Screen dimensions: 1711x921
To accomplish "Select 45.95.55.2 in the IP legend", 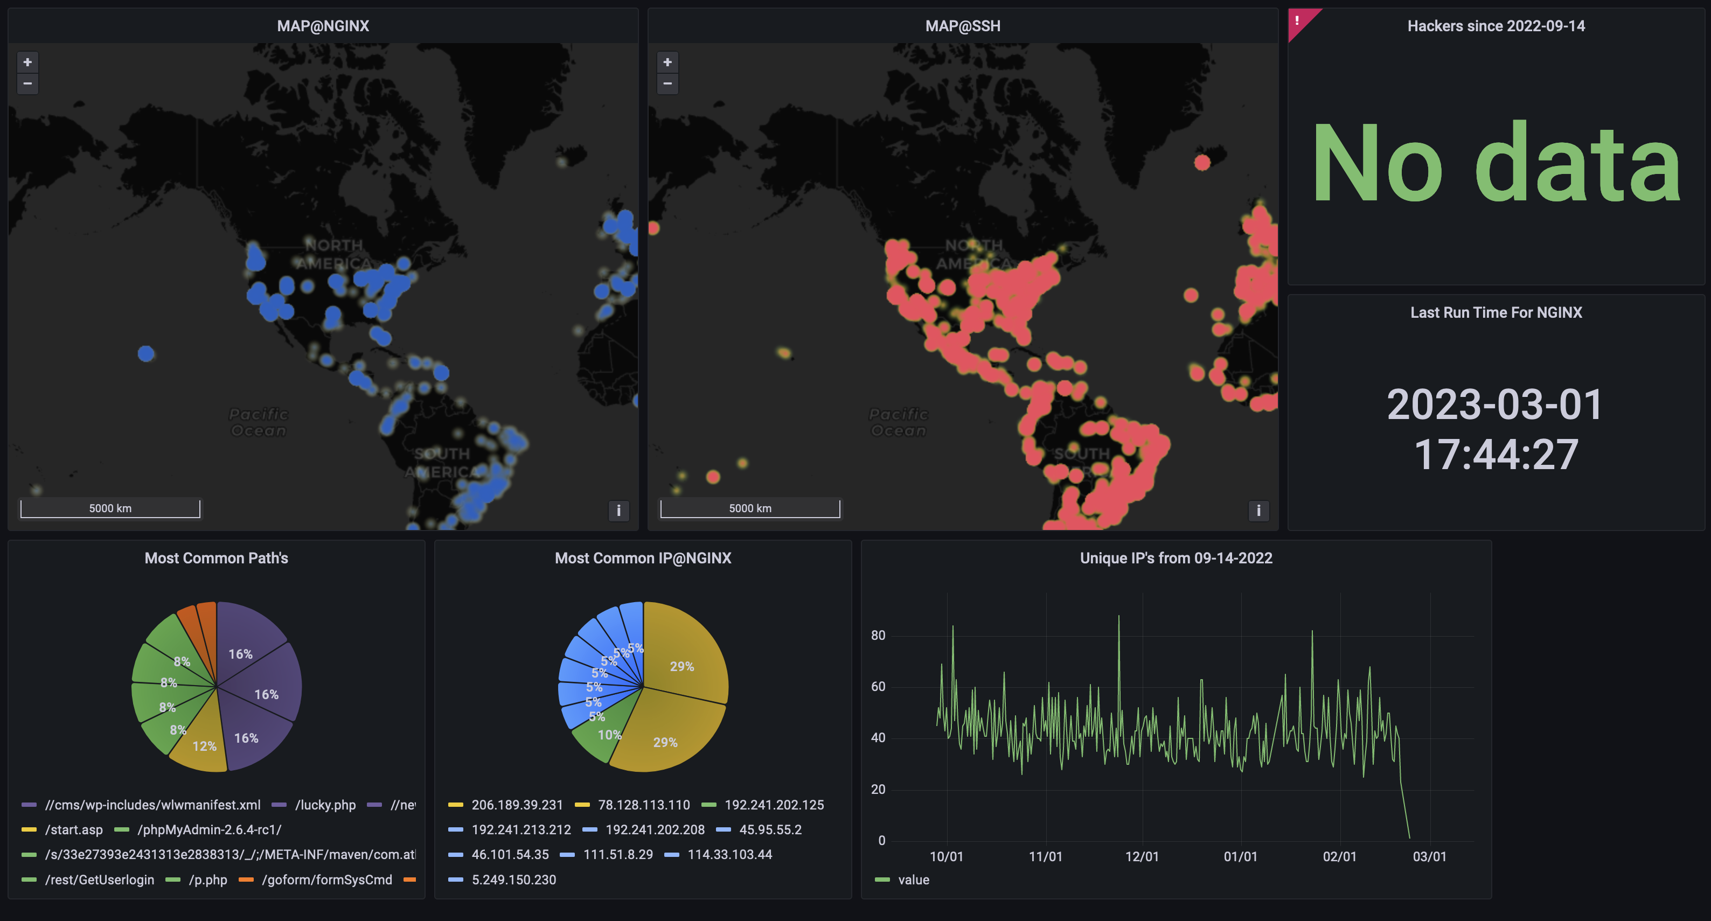I will coord(770,829).
